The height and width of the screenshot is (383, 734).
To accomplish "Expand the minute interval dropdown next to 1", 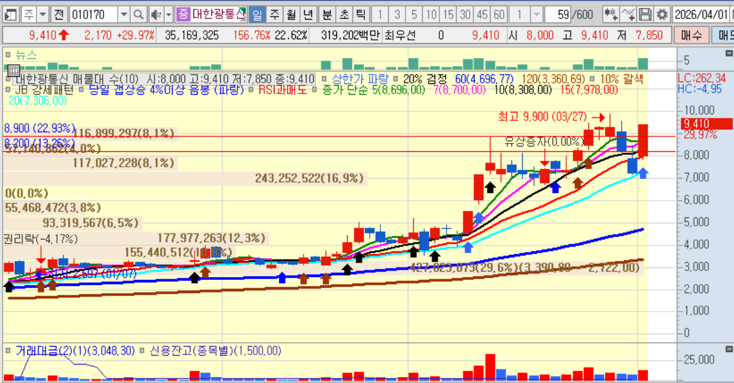I will [x=536, y=14].
